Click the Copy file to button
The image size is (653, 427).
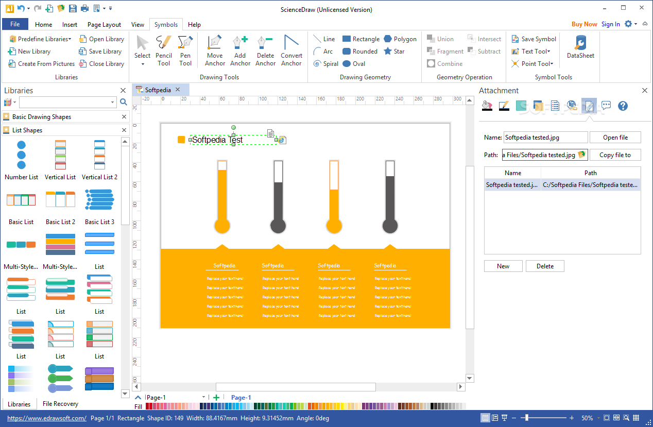pos(615,155)
